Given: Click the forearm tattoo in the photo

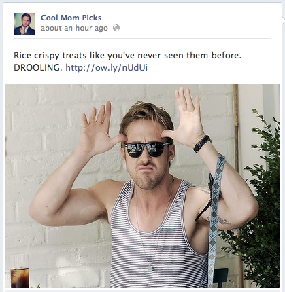Looking at the screenshot, I should (223, 221).
